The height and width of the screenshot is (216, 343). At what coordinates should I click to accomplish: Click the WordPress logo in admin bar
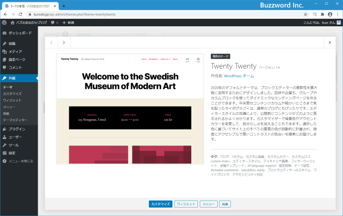(4, 22)
